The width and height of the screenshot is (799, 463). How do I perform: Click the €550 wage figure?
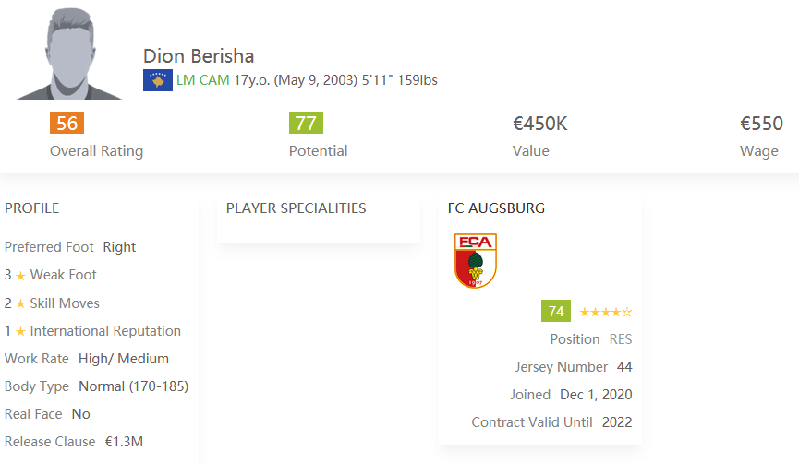pos(761,124)
